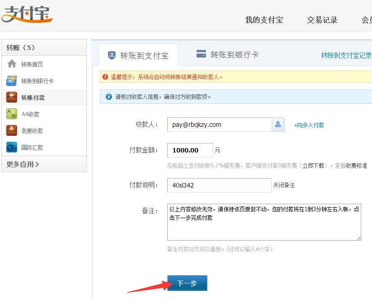The image size is (372, 300).
Task: Click the 付款金额 field label
Action: (143, 150)
